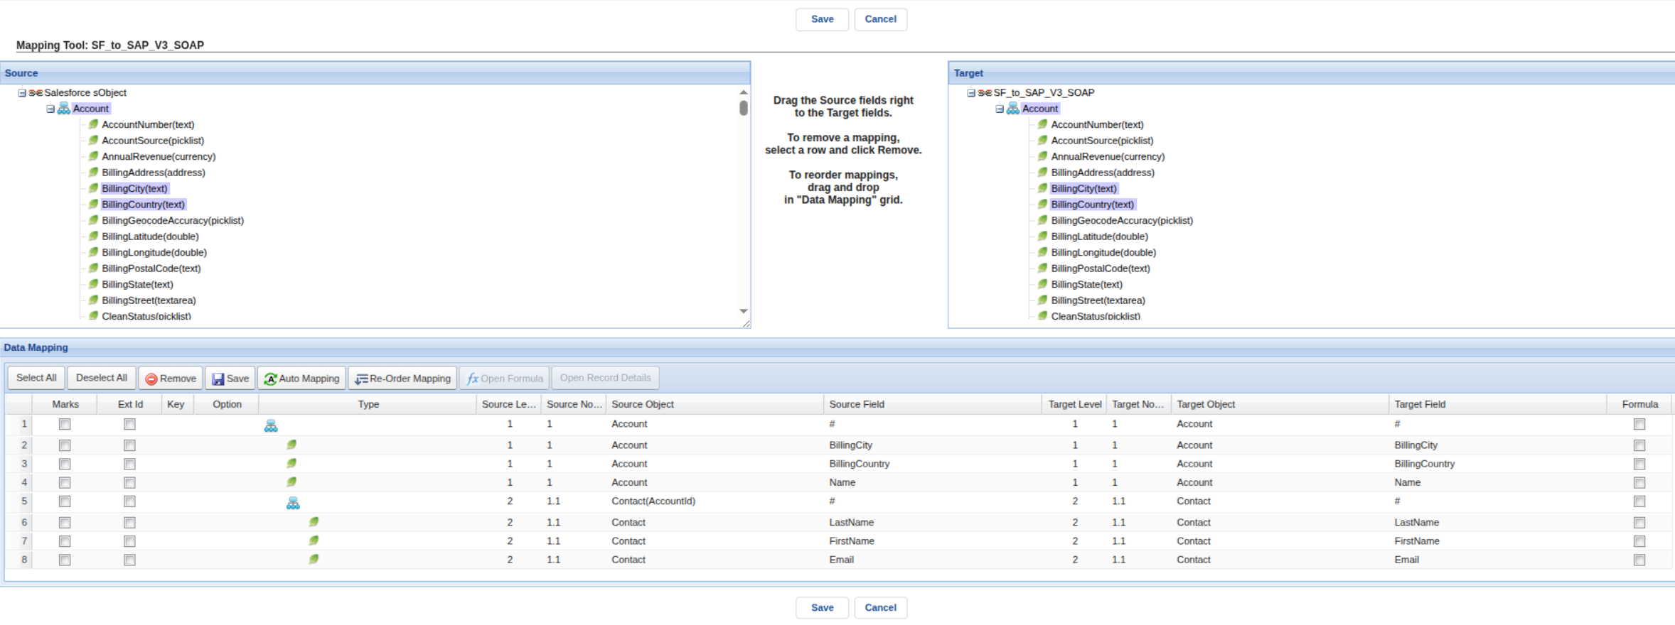This screenshot has height=625, width=1675.
Task: Click the SF_to_SAP_V3_SOAP root icon in Target
Action: pyautogui.click(x=985, y=93)
